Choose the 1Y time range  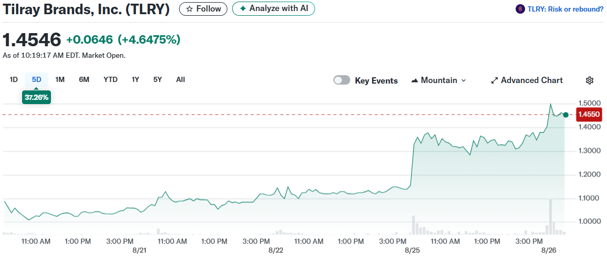[x=135, y=80]
